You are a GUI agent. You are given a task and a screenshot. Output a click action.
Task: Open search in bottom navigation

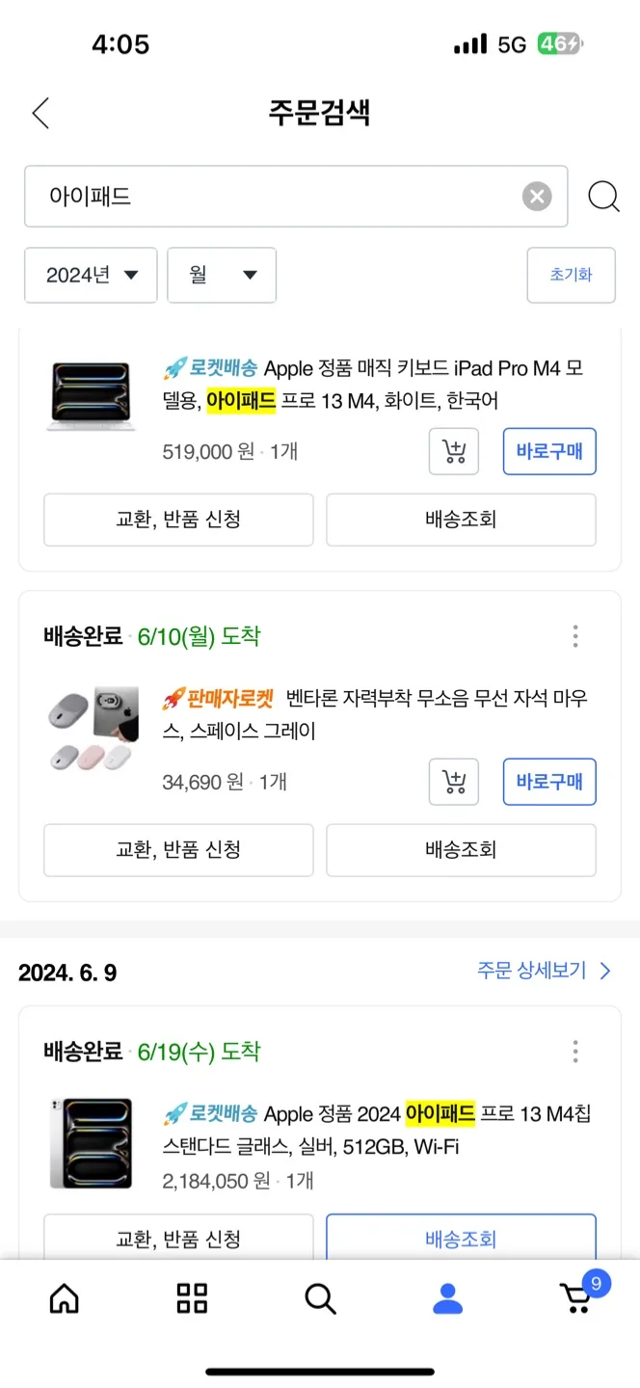pos(320,1298)
